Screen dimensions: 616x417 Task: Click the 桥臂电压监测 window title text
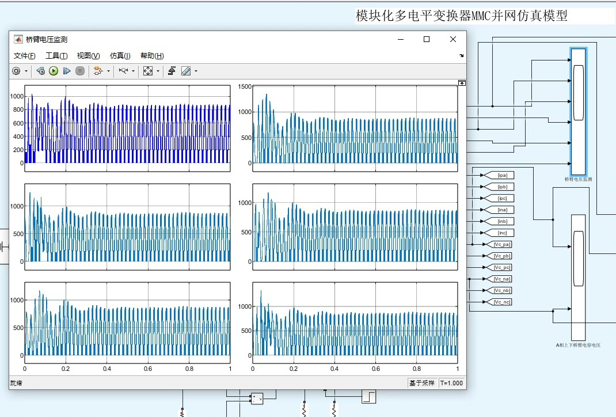47,39
